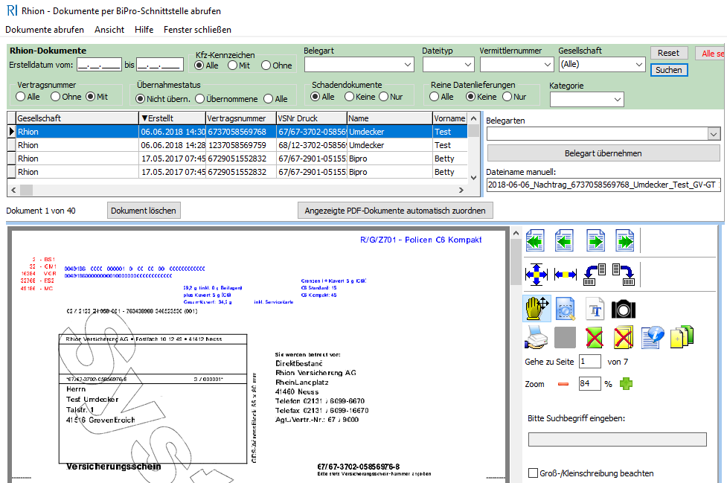Click the Gesellschaft column header
Viewport: 727px width, 483px height.
(x=77, y=118)
